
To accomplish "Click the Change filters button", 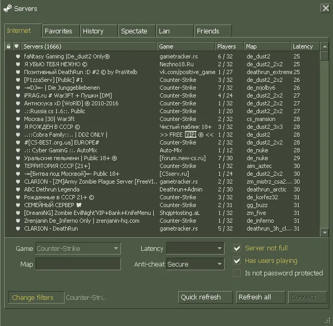I will pyautogui.click(x=36, y=297).
